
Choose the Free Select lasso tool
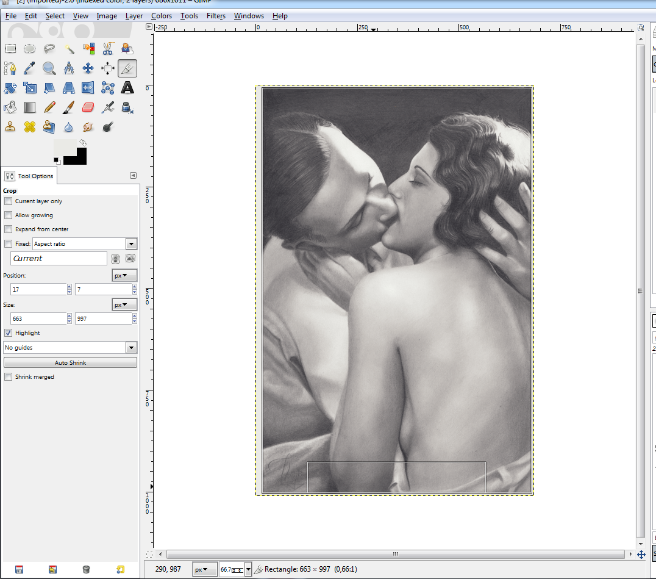[x=49, y=49]
